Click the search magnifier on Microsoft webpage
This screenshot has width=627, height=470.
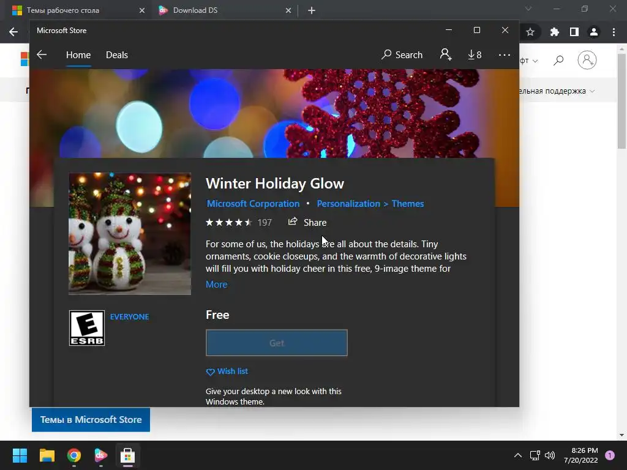[558, 61]
